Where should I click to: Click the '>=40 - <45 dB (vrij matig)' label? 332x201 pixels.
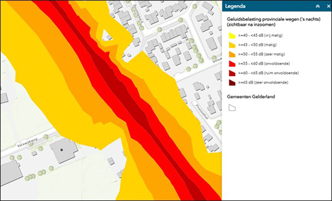(260, 35)
